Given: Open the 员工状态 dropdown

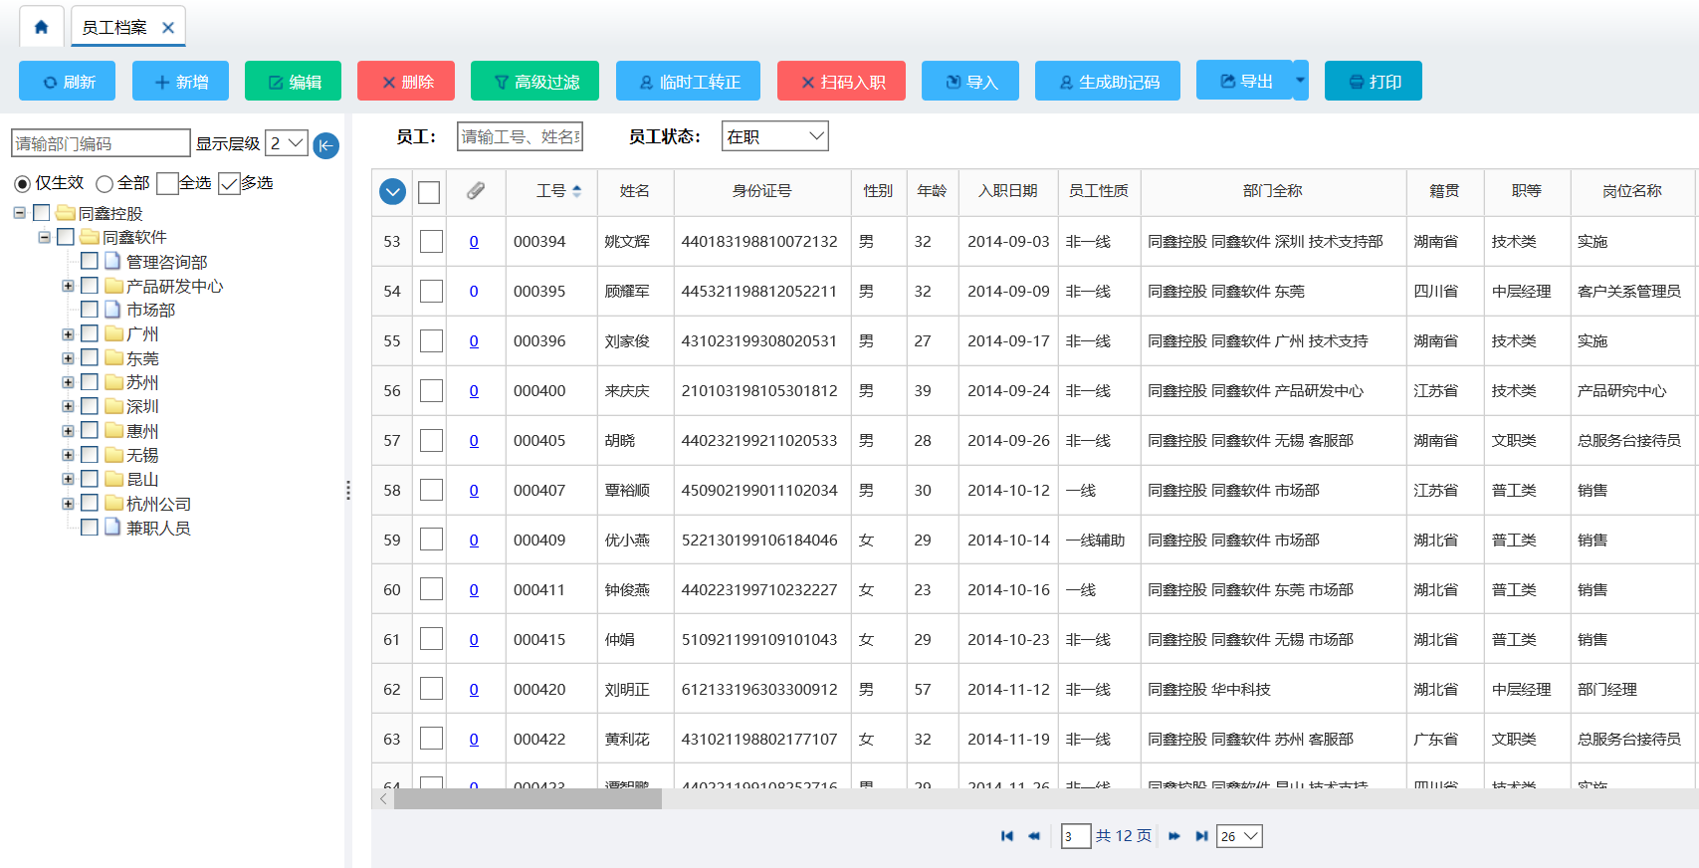Looking at the screenshot, I should 774,136.
